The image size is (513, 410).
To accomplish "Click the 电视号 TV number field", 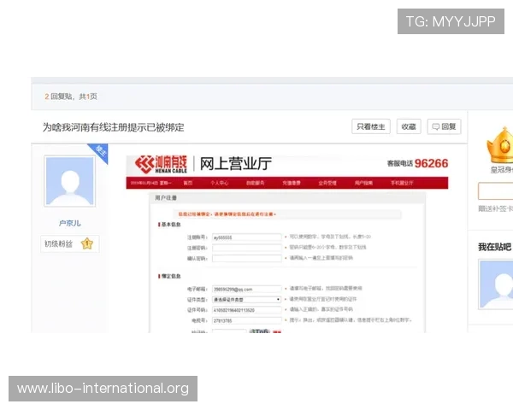I will coord(247,320).
